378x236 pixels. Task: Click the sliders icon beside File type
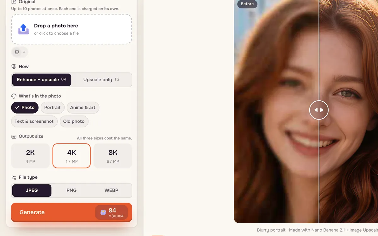[x=14, y=177]
